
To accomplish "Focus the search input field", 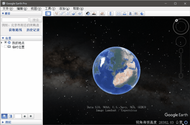I will click(15, 20).
